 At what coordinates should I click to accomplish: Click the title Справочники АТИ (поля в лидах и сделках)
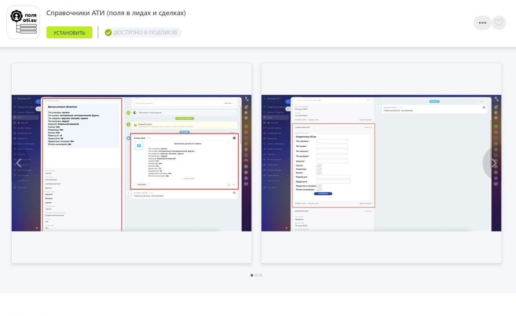pyautogui.click(x=116, y=13)
